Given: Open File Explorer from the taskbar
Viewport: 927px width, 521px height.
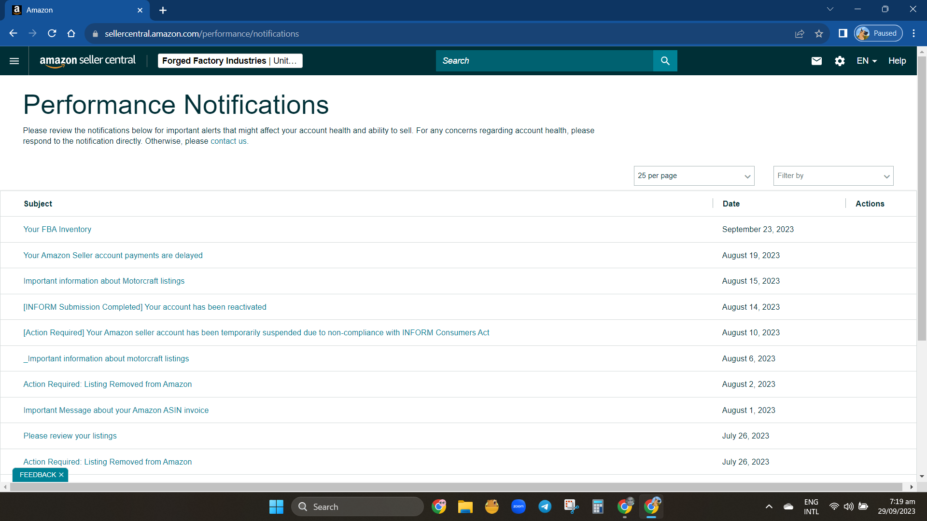Looking at the screenshot, I should pyautogui.click(x=465, y=507).
